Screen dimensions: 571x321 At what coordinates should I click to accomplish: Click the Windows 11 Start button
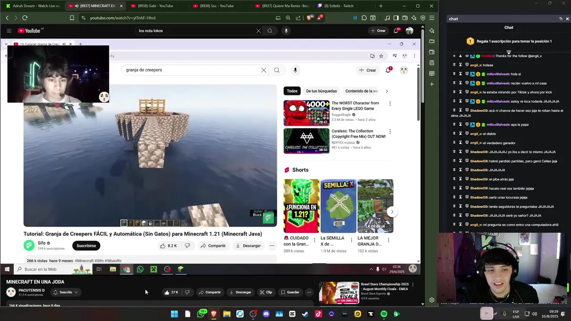point(174,314)
